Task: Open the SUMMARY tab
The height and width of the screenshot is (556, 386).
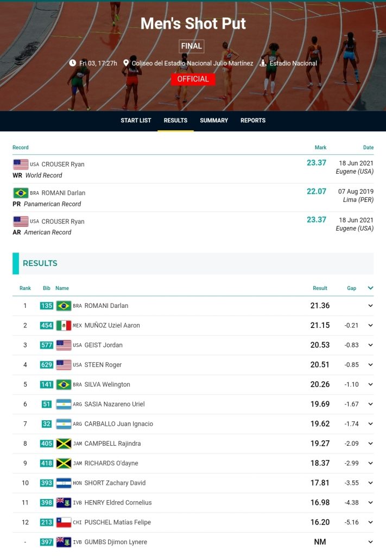Action: pos(214,121)
